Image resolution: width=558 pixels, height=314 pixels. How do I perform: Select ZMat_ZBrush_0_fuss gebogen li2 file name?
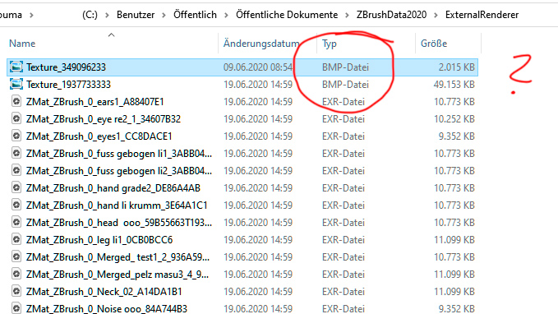coord(119,170)
